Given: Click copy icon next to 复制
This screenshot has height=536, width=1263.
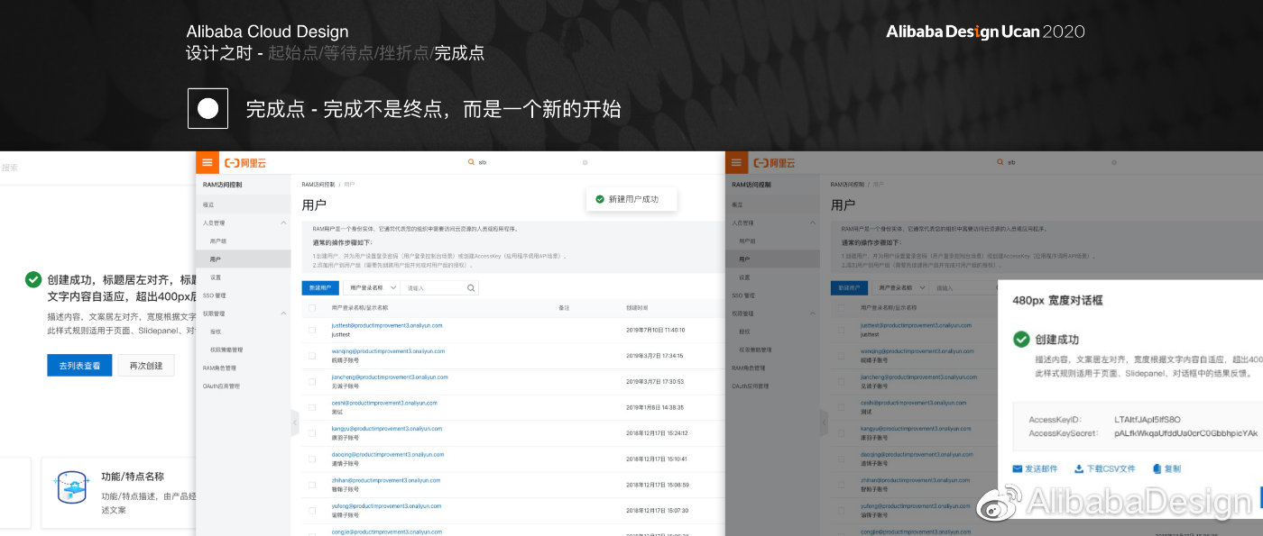Looking at the screenshot, I should (1156, 469).
